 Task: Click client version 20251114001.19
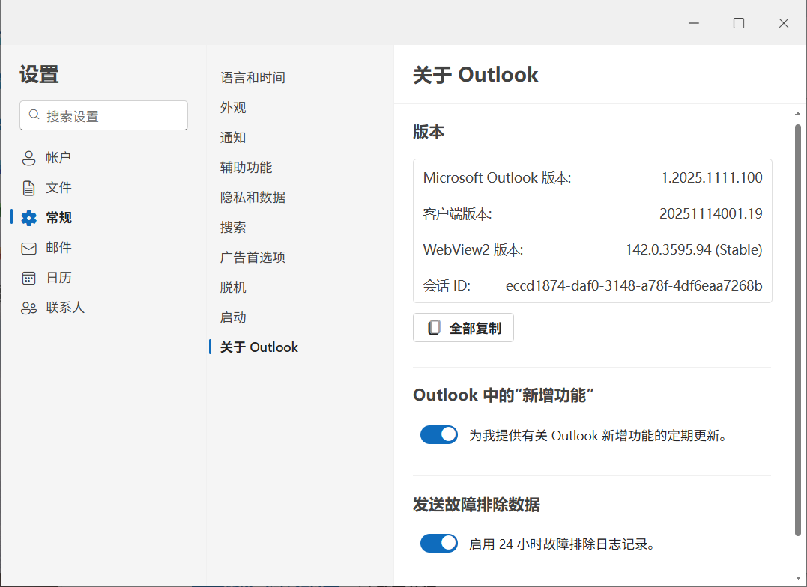[711, 213]
